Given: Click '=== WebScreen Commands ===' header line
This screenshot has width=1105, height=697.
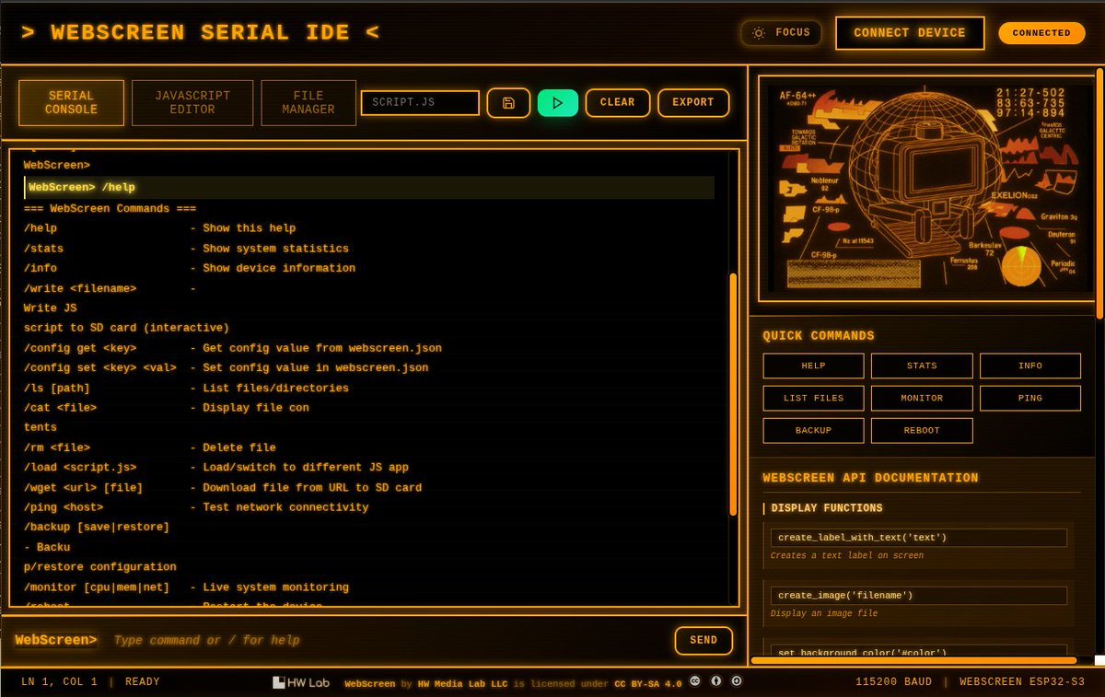Looking at the screenshot, I should point(110,208).
